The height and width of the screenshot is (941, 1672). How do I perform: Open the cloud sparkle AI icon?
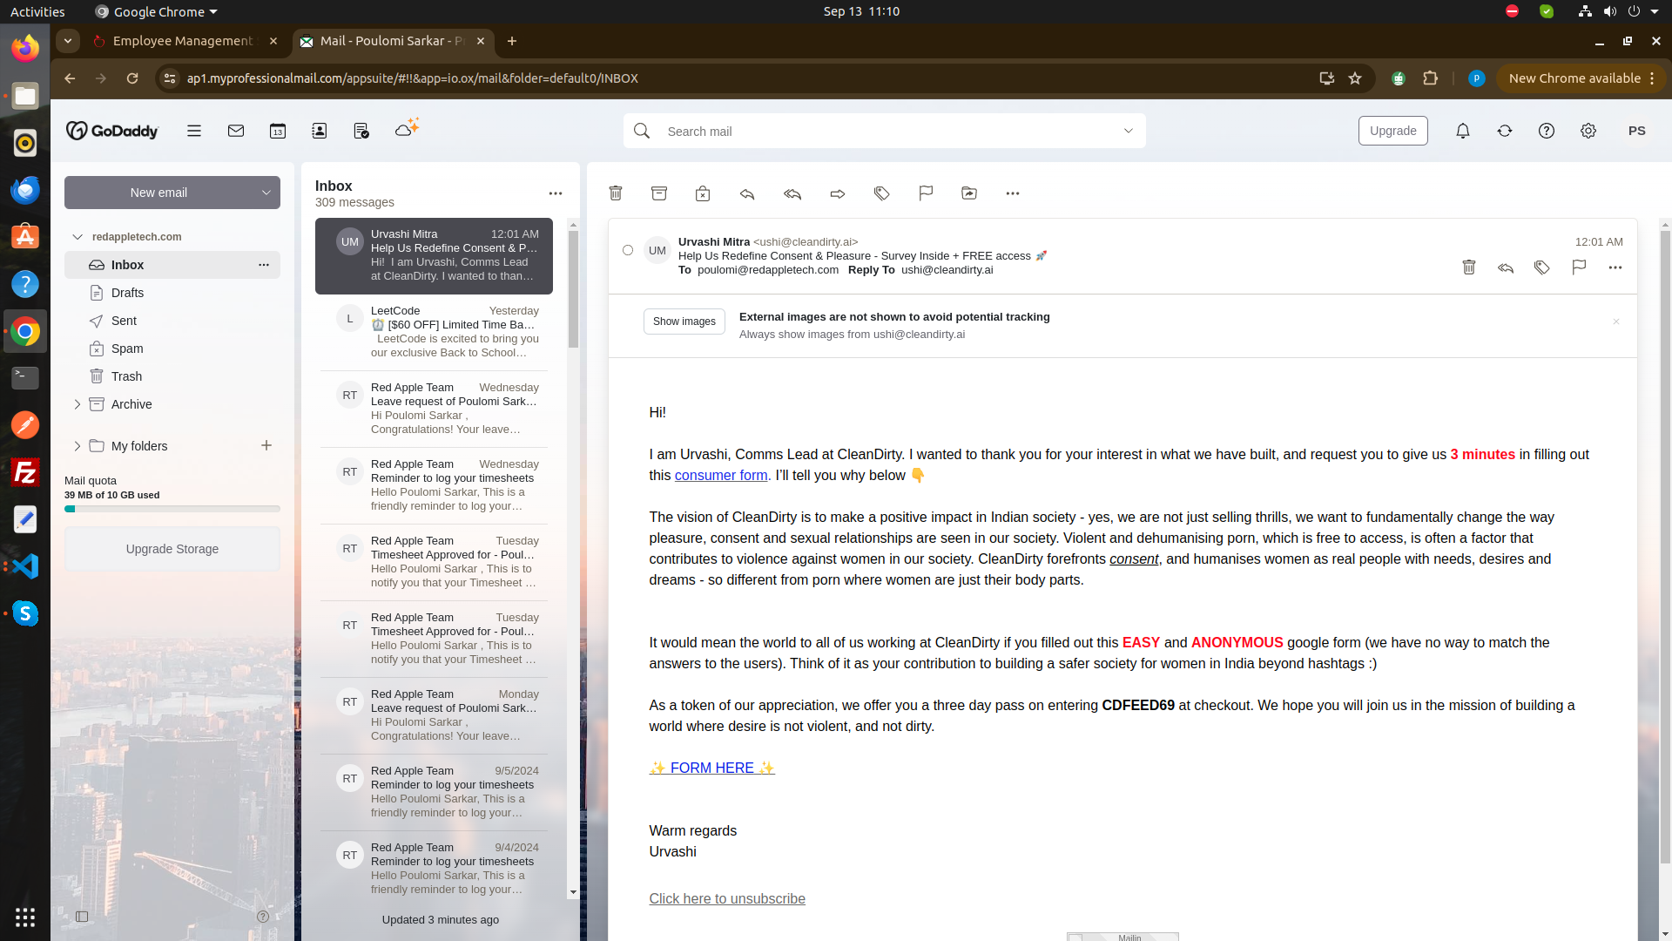[x=407, y=128]
